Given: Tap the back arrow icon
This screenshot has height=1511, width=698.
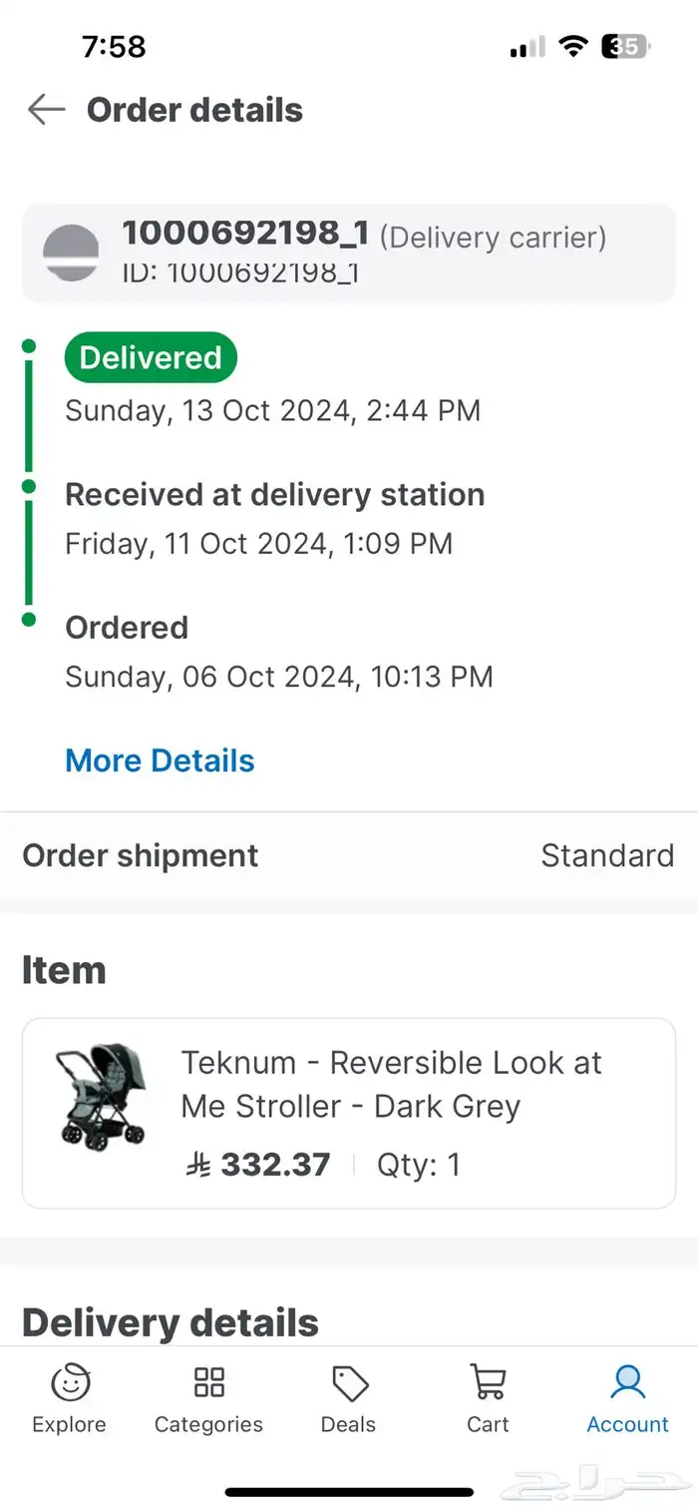Looking at the screenshot, I should [46, 110].
